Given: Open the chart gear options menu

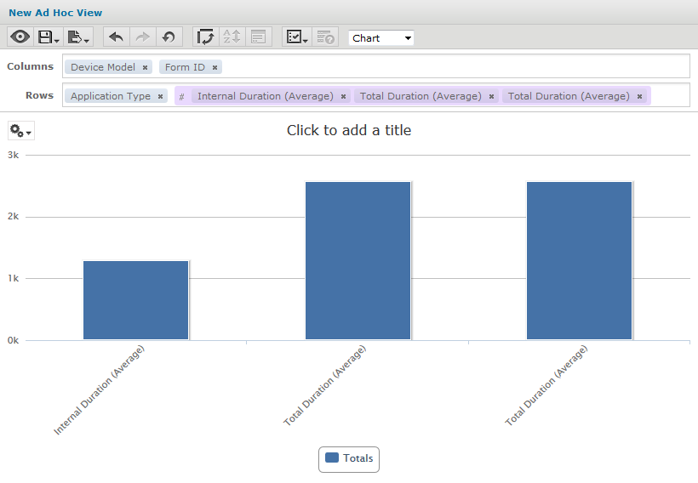Looking at the screenshot, I should pyautogui.click(x=21, y=131).
